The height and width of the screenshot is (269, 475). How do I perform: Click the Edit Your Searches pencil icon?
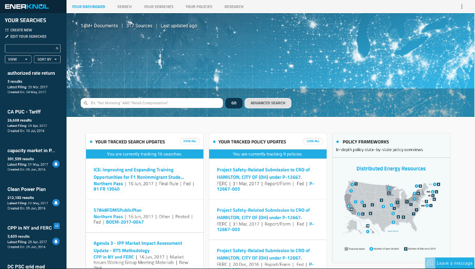click(7, 36)
